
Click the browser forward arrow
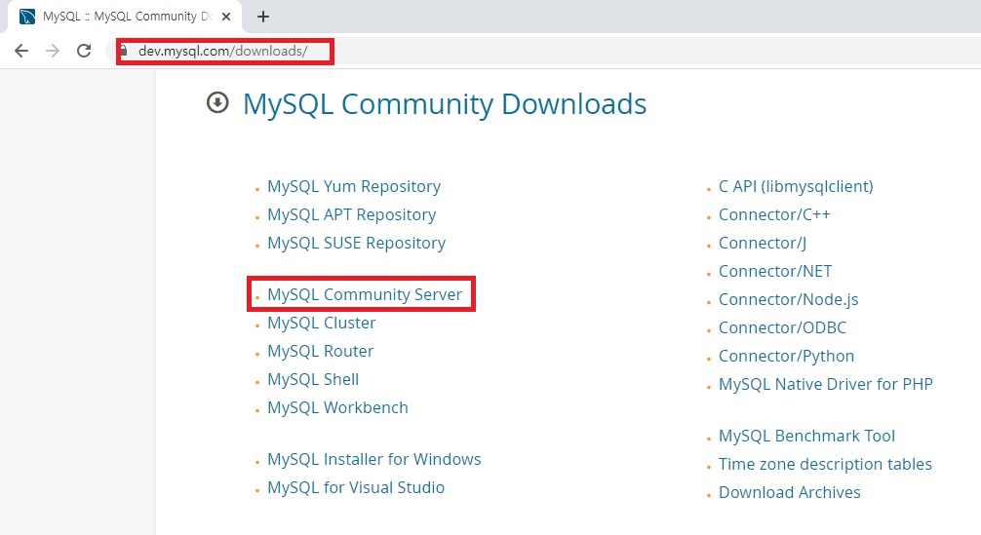point(53,51)
